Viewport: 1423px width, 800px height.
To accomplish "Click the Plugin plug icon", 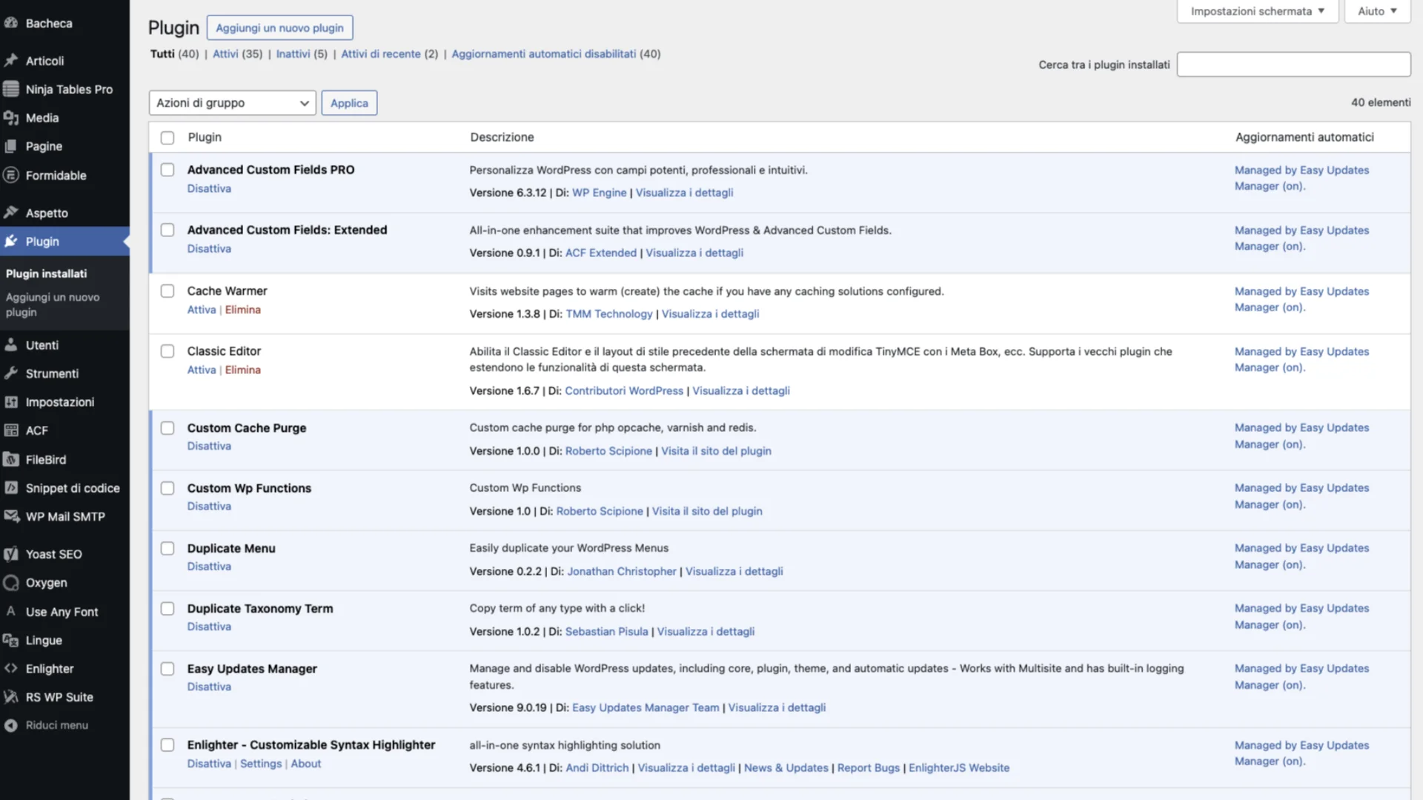I will [x=11, y=241].
